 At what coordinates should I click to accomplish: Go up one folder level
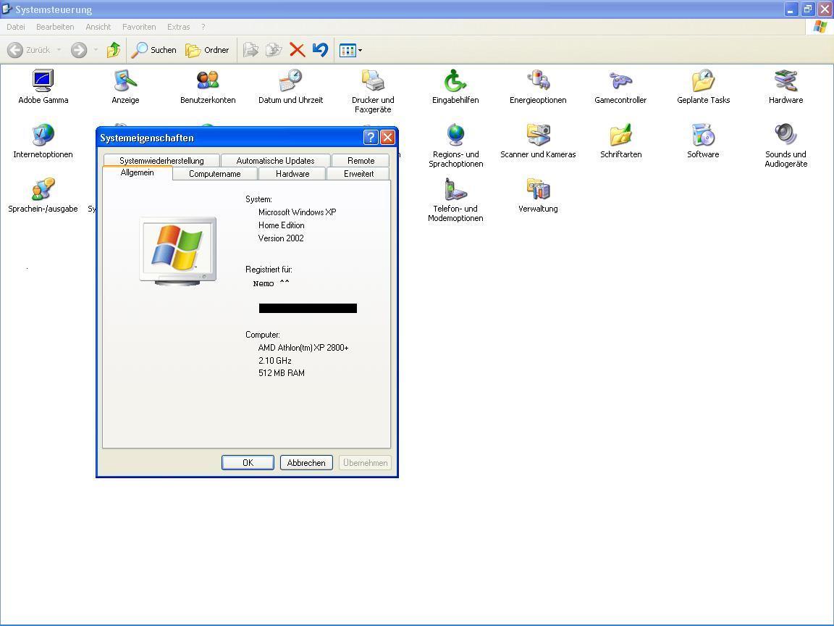(113, 50)
